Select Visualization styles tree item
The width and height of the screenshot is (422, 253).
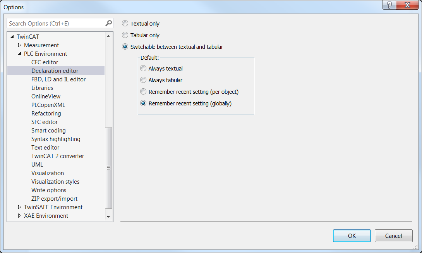[x=55, y=182]
